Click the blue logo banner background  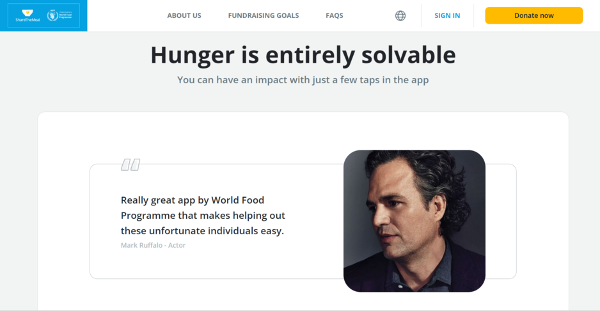(43, 28)
